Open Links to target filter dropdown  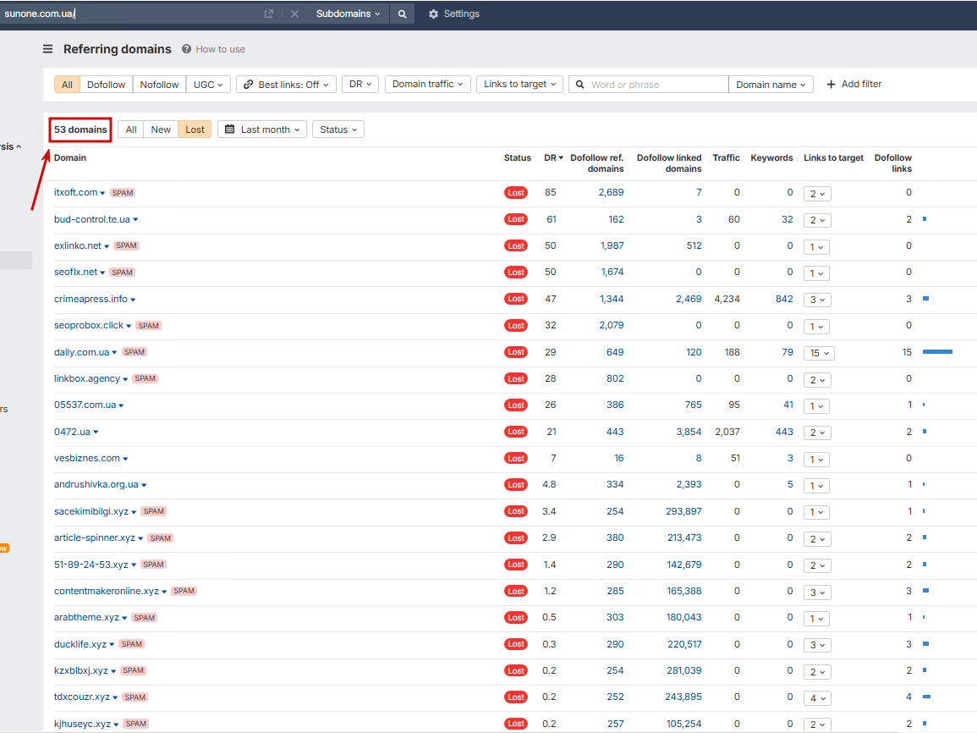point(519,84)
